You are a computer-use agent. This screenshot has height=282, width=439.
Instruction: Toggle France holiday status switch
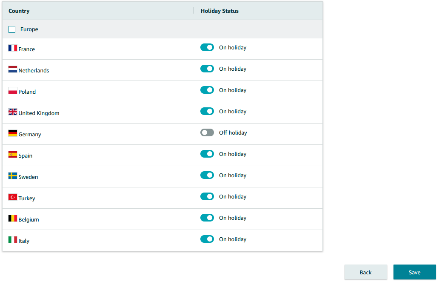tap(207, 47)
